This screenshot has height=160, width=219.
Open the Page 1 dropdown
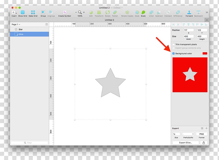tap(16, 24)
